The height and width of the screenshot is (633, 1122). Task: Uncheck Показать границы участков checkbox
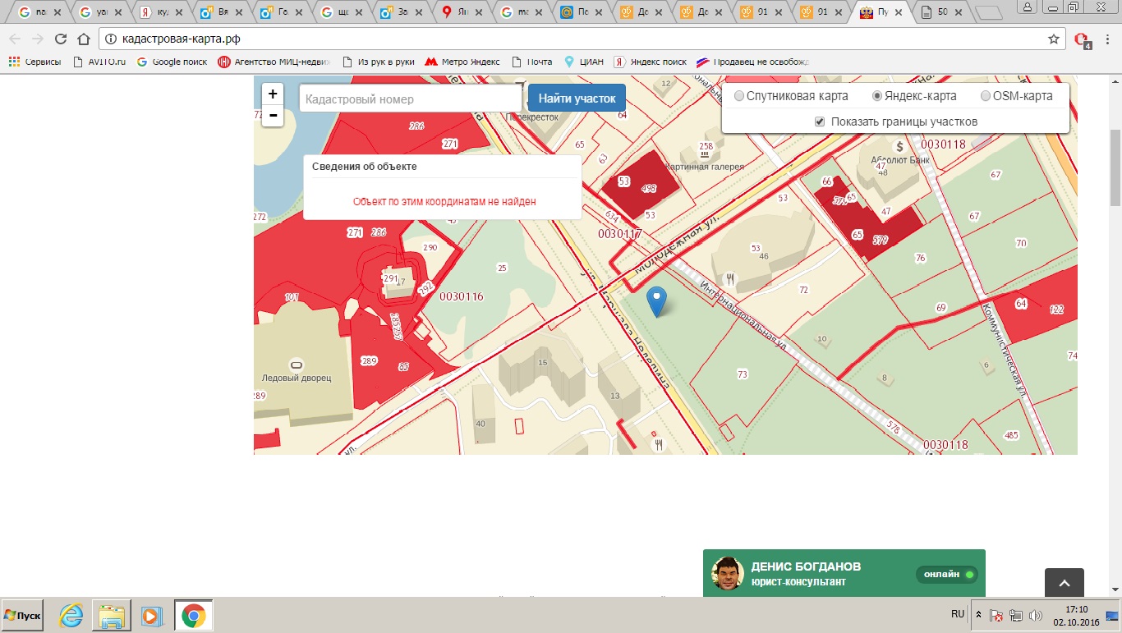819,122
